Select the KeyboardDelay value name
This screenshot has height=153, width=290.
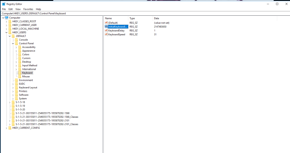[x=116, y=31]
